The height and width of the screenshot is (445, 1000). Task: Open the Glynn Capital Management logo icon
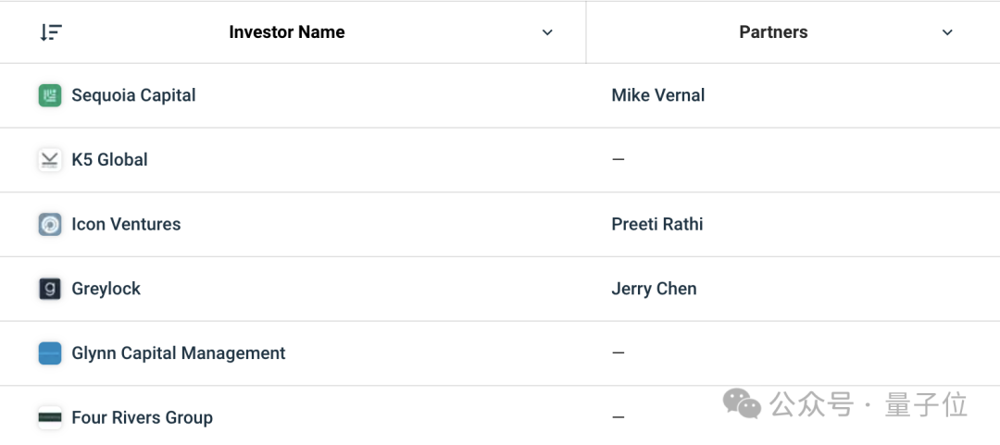50,353
